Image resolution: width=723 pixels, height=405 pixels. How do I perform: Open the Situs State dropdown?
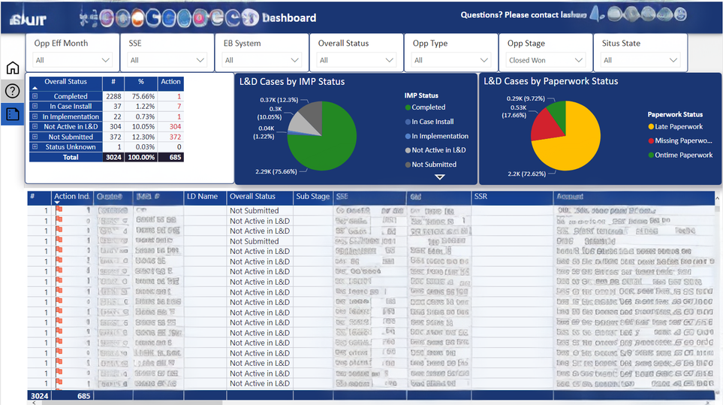pyautogui.click(x=640, y=60)
